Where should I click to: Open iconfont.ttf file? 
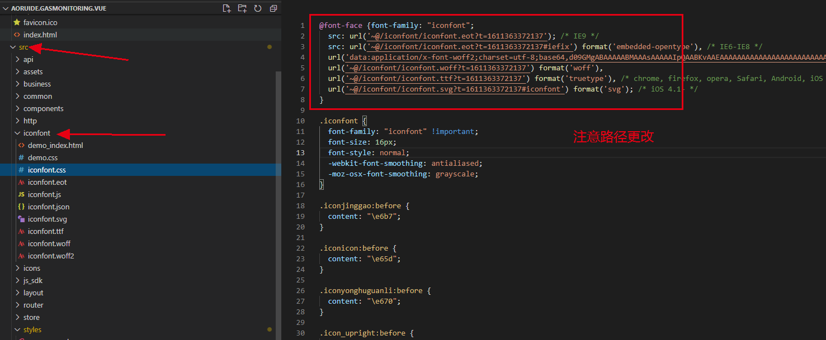point(46,231)
